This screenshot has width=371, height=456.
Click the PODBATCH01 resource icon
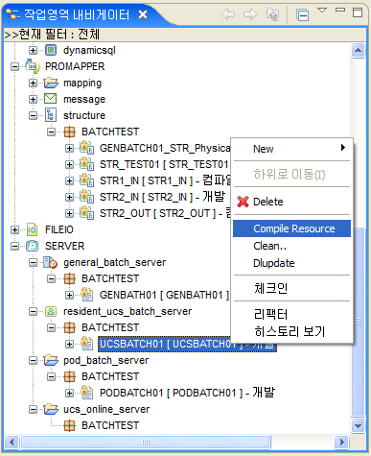(x=86, y=393)
